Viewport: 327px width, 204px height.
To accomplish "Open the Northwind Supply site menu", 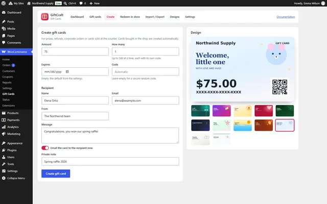I will click(x=40, y=4).
